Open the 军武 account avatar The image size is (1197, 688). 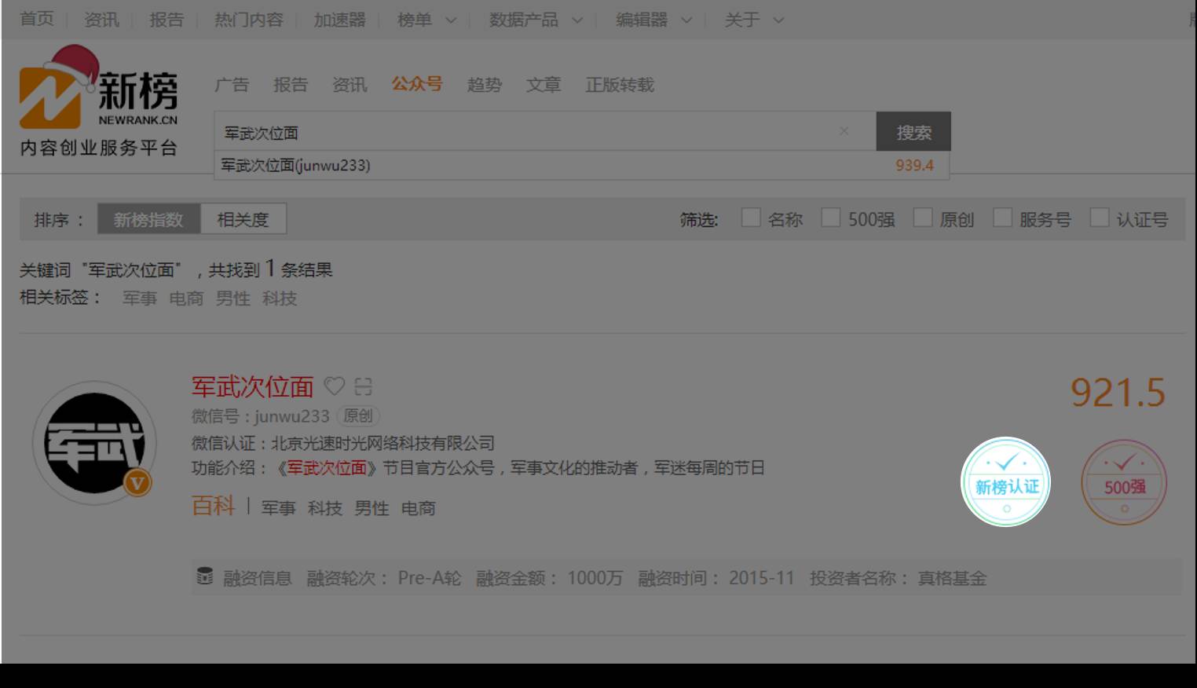pyautogui.click(x=94, y=443)
